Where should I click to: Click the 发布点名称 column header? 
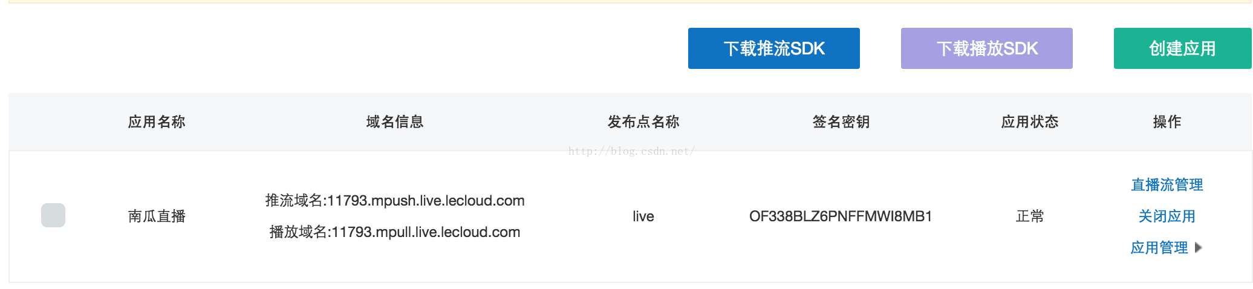coord(643,122)
